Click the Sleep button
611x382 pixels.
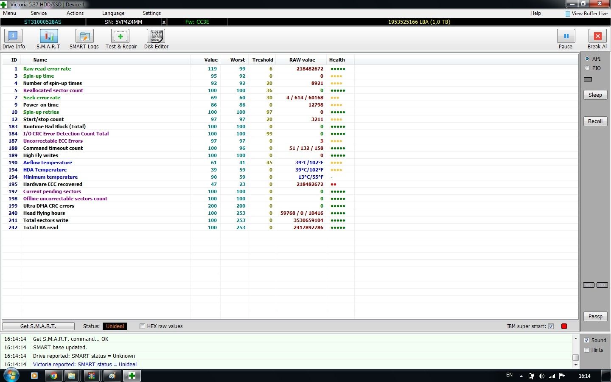click(x=595, y=95)
